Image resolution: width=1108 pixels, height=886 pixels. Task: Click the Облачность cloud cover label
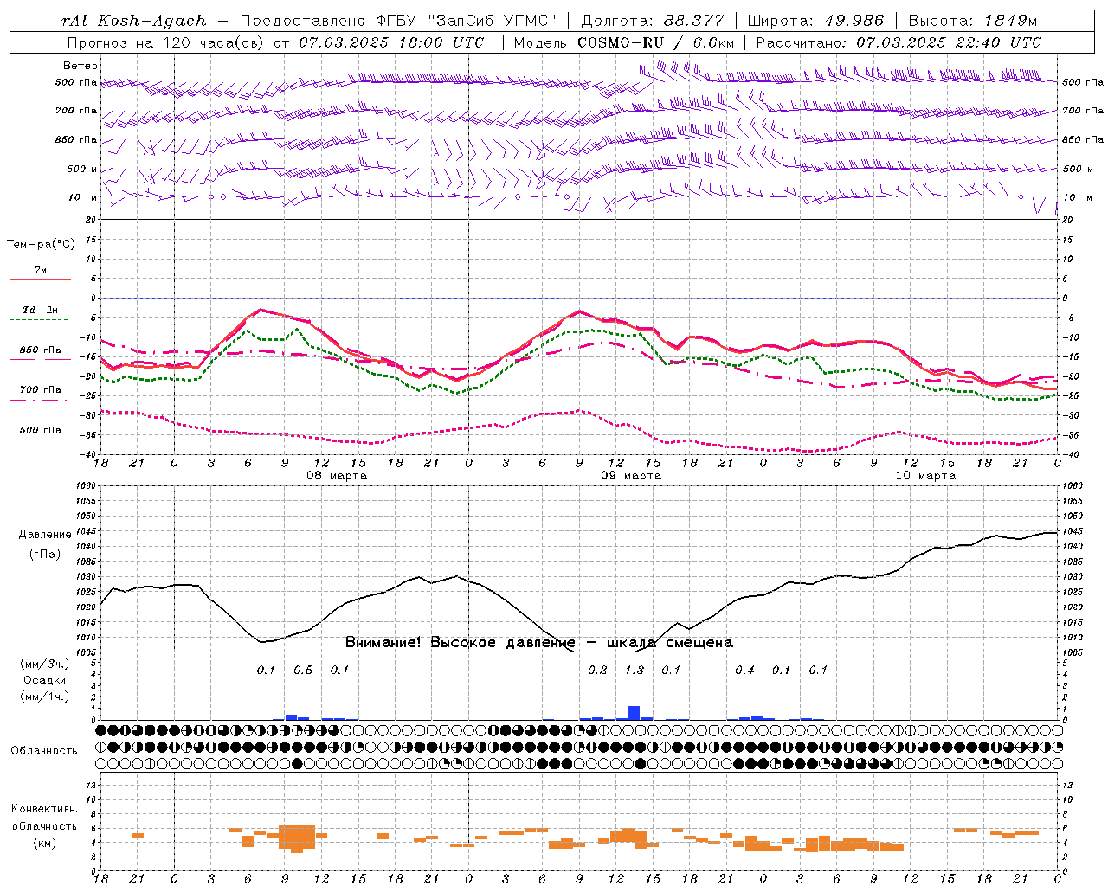point(44,750)
